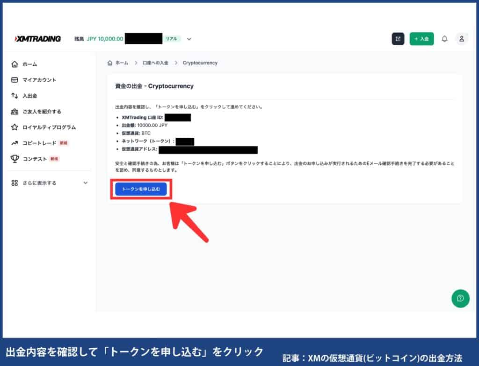
Task: Click the user profile icon top right
Action: pyautogui.click(x=462, y=39)
